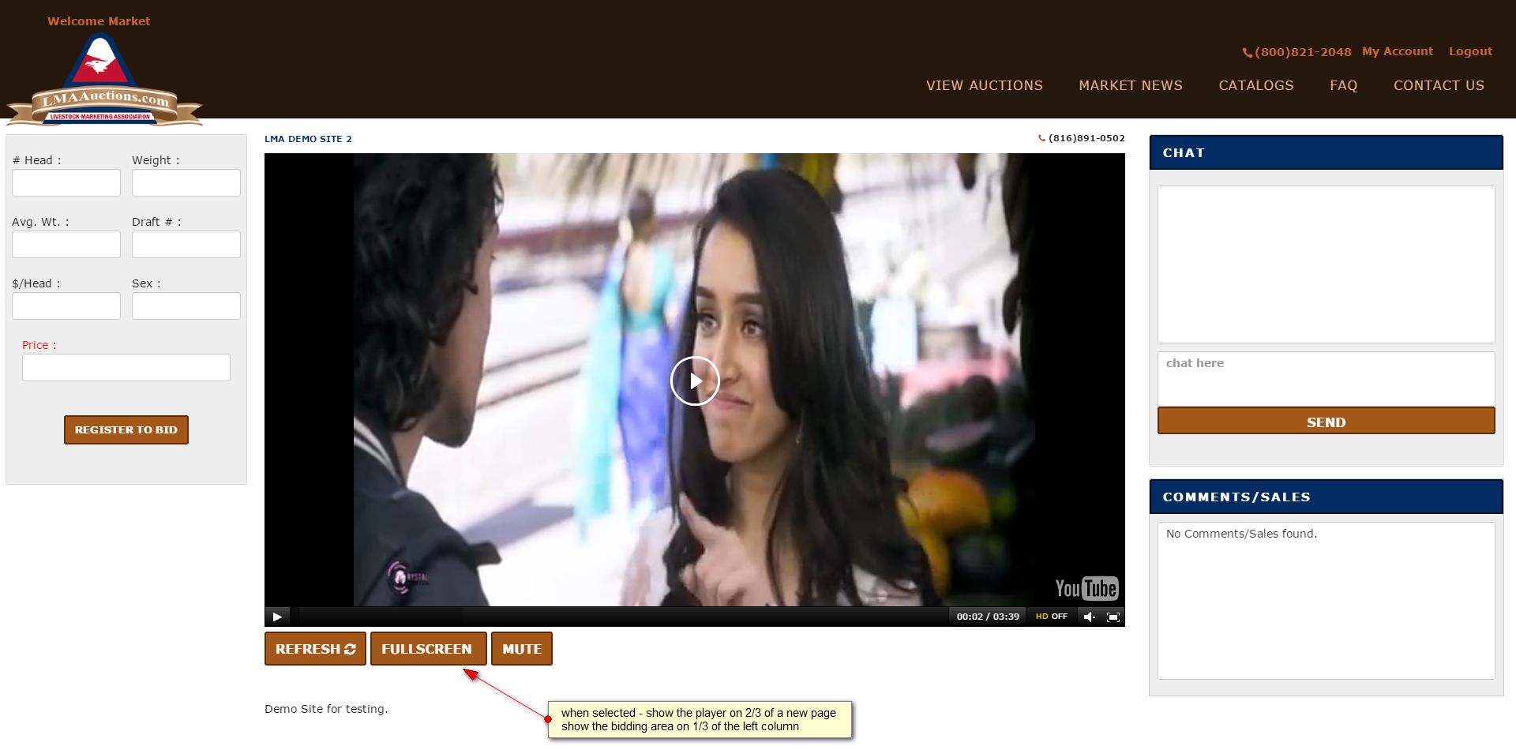The image size is (1516, 750).
Task: Focus the Draft # input field
Action: pos(186,245)
